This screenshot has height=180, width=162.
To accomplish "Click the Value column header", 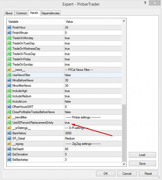I will pyautogui.click(x=93, y=22).
